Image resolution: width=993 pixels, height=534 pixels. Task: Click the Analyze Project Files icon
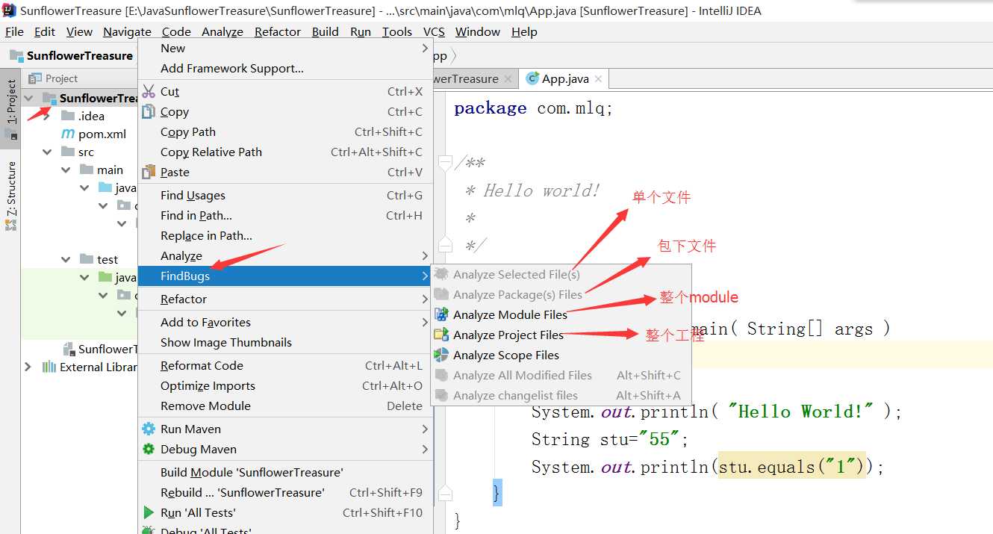click(x=441, y=335)
